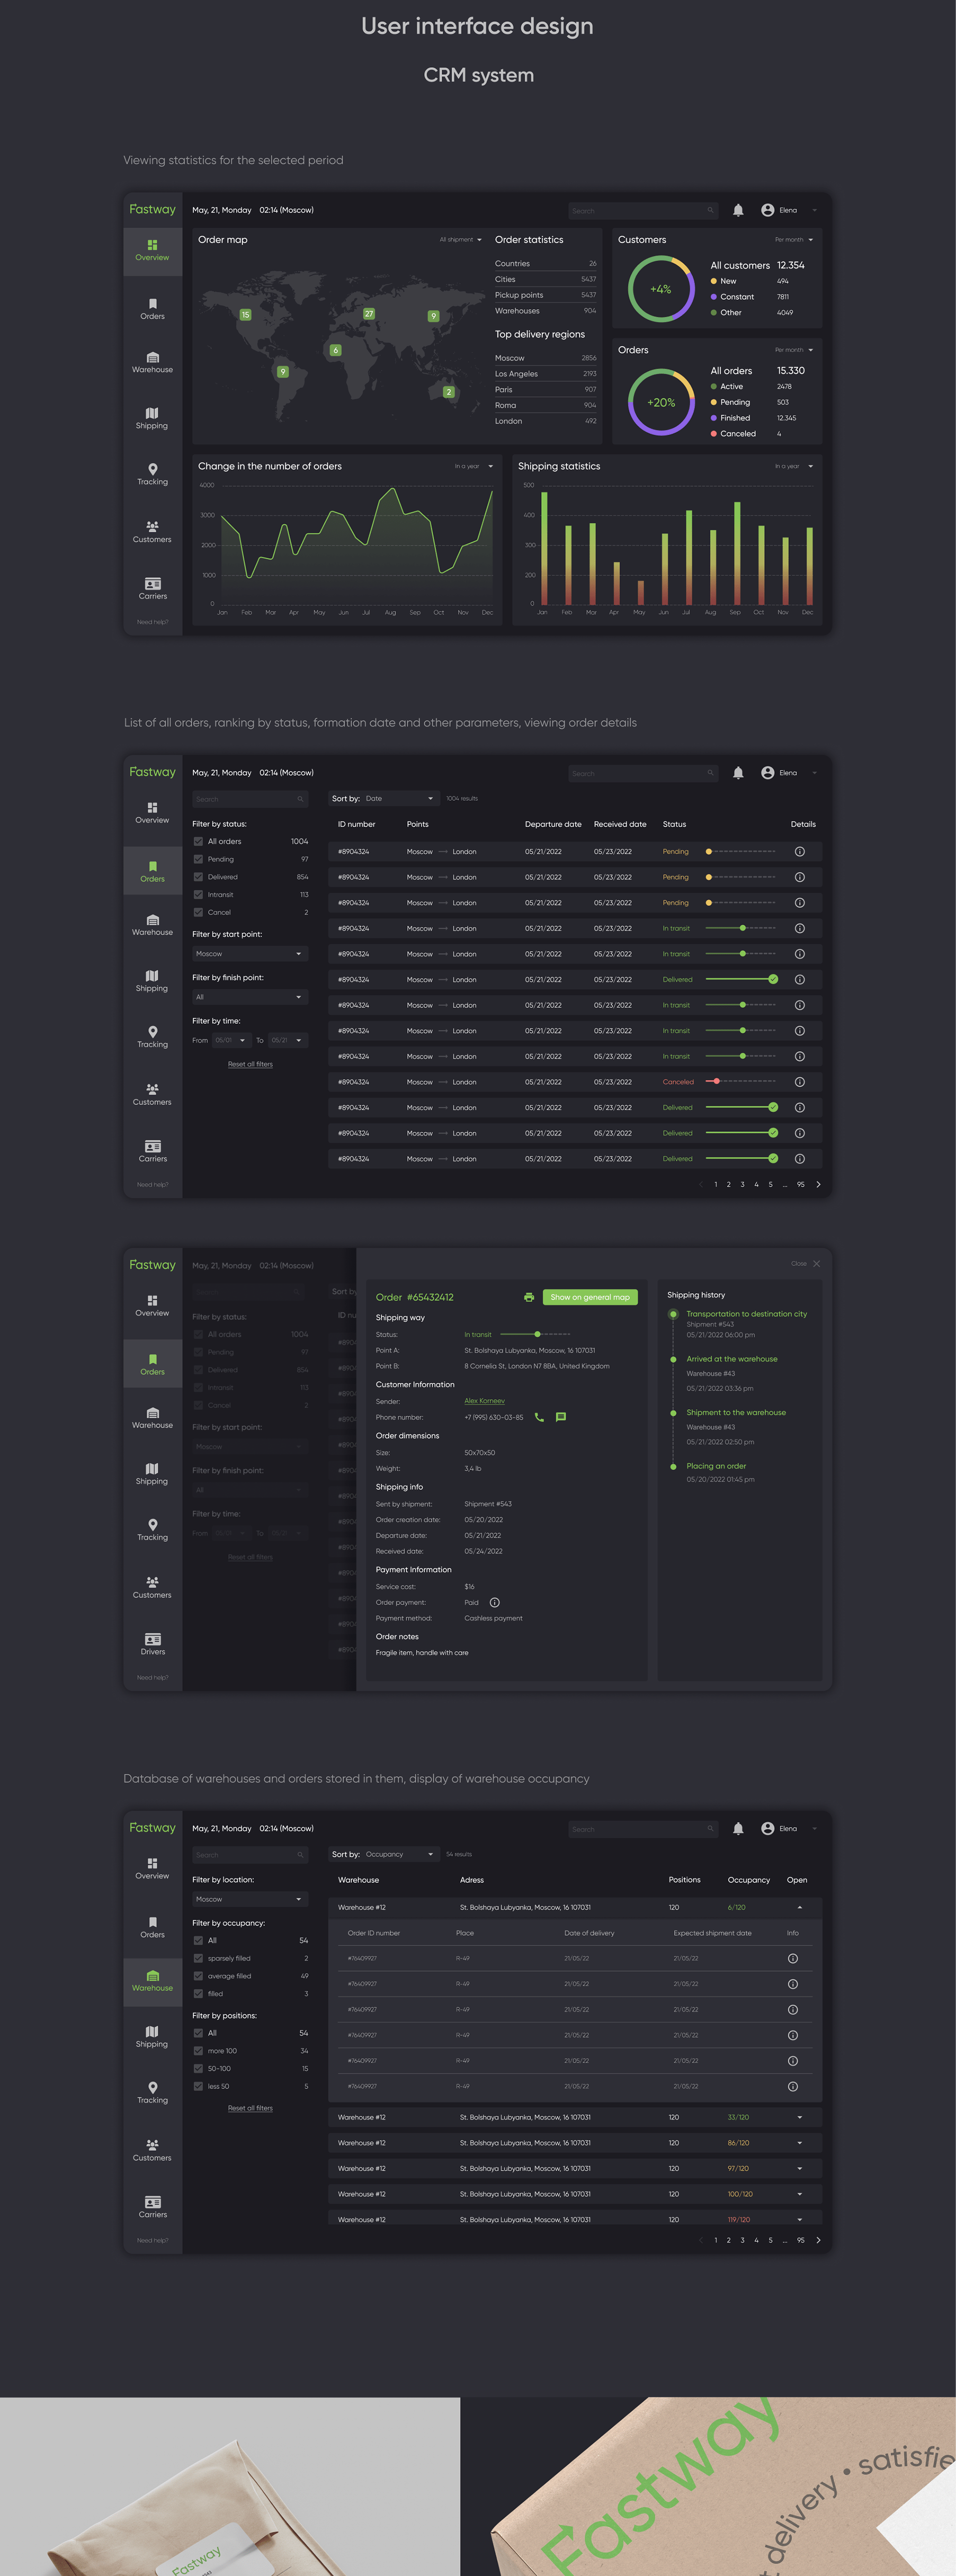This screenshot has width=956, height=2576.
Task: Toggle the average filled checkbox
Action: [x=198, y=1976]
